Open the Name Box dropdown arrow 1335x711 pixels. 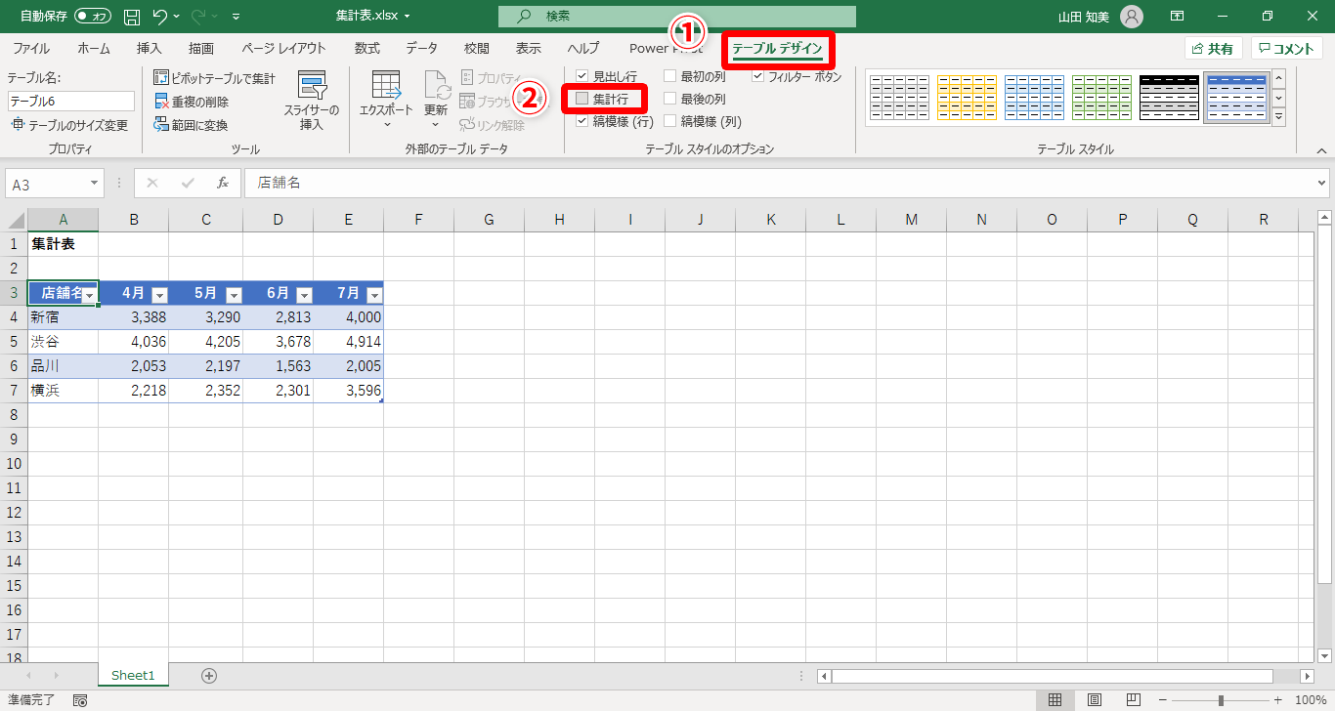coord(94,184)
